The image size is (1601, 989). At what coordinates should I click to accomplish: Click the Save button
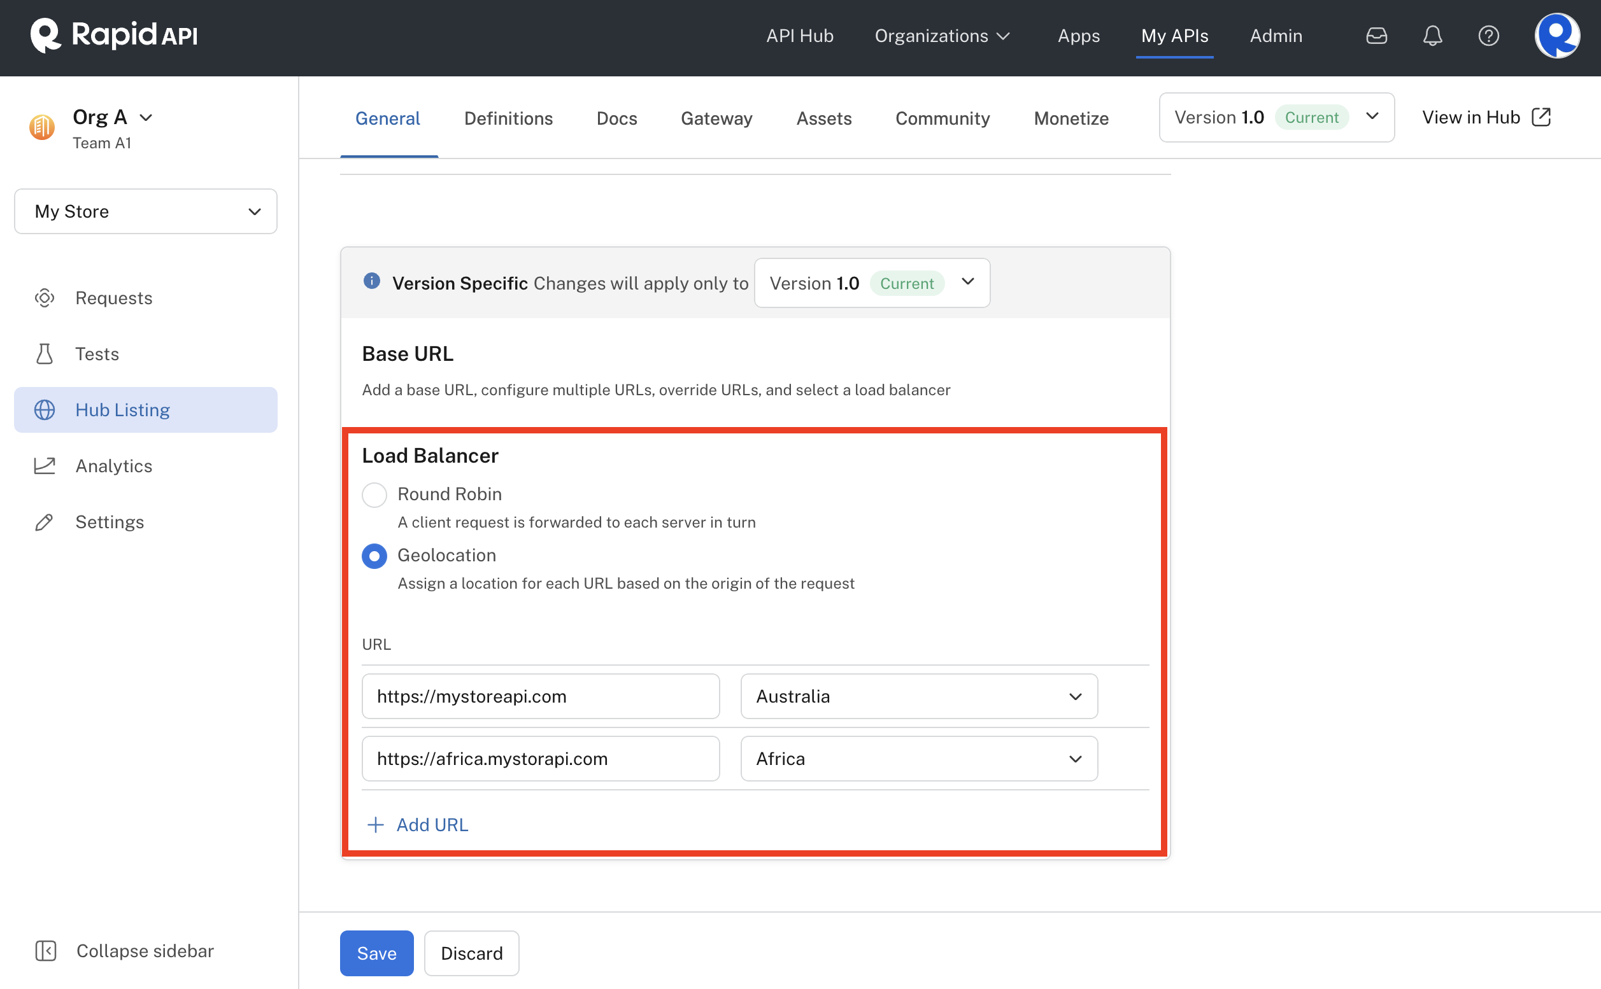coord(376,953)
